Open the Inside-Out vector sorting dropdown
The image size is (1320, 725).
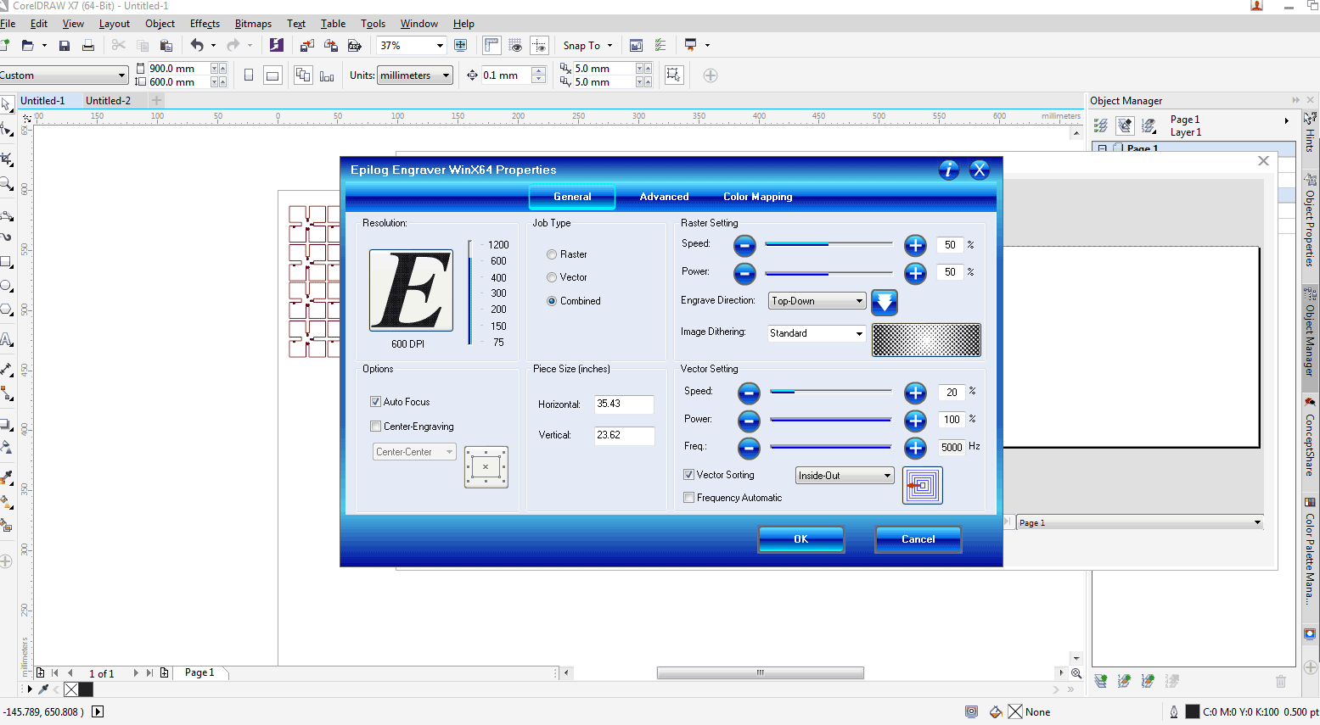click(x=845, y=476)
